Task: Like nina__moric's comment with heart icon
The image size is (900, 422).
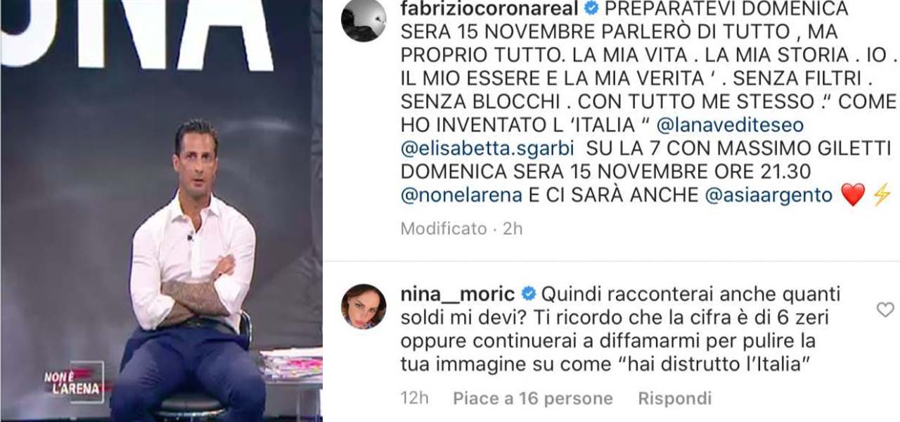Action: (x=885, y=309)
